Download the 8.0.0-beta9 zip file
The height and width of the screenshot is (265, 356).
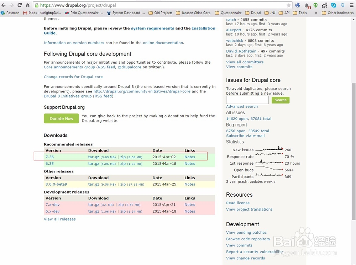tap(123, 184)
